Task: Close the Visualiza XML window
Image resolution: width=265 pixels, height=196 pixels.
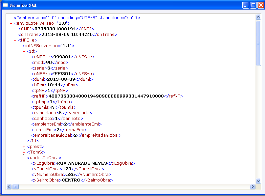Action: tap(261, 5)
